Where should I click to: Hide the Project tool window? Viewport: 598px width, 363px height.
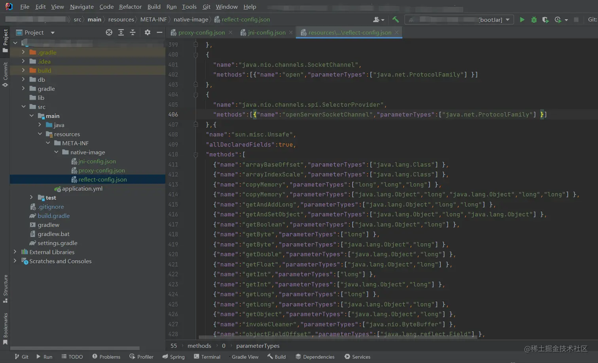[159, 32]
